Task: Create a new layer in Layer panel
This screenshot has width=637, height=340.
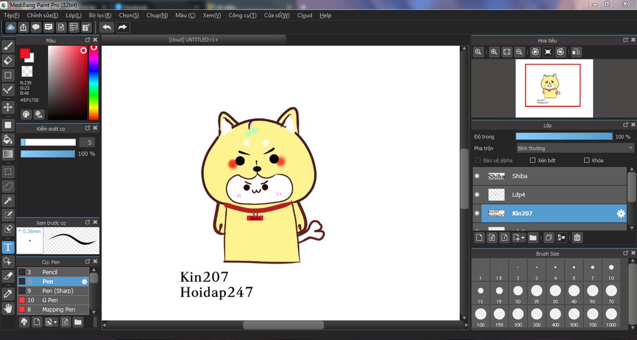Action: [480, 238]
